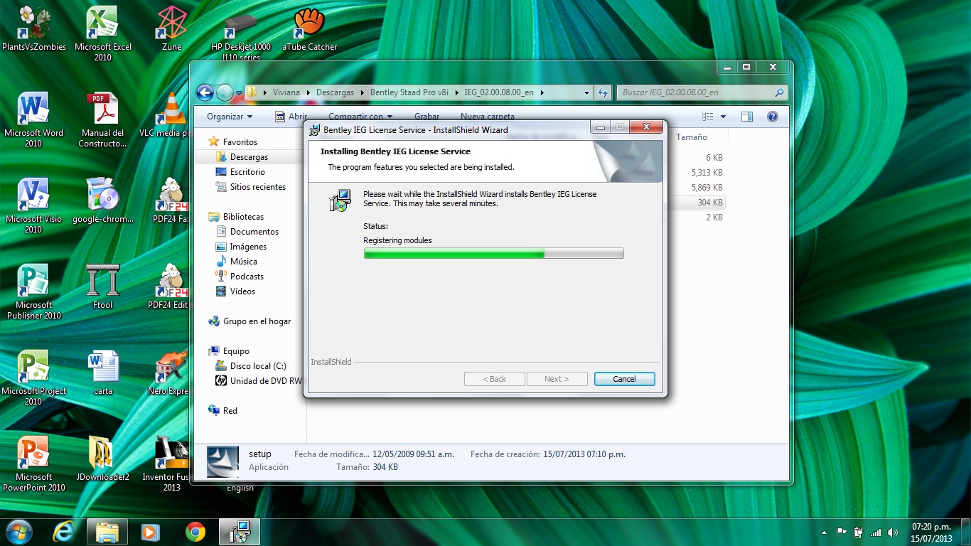Go back in Explorer window
The image size is (971, 546).
[x=205, y=92]
